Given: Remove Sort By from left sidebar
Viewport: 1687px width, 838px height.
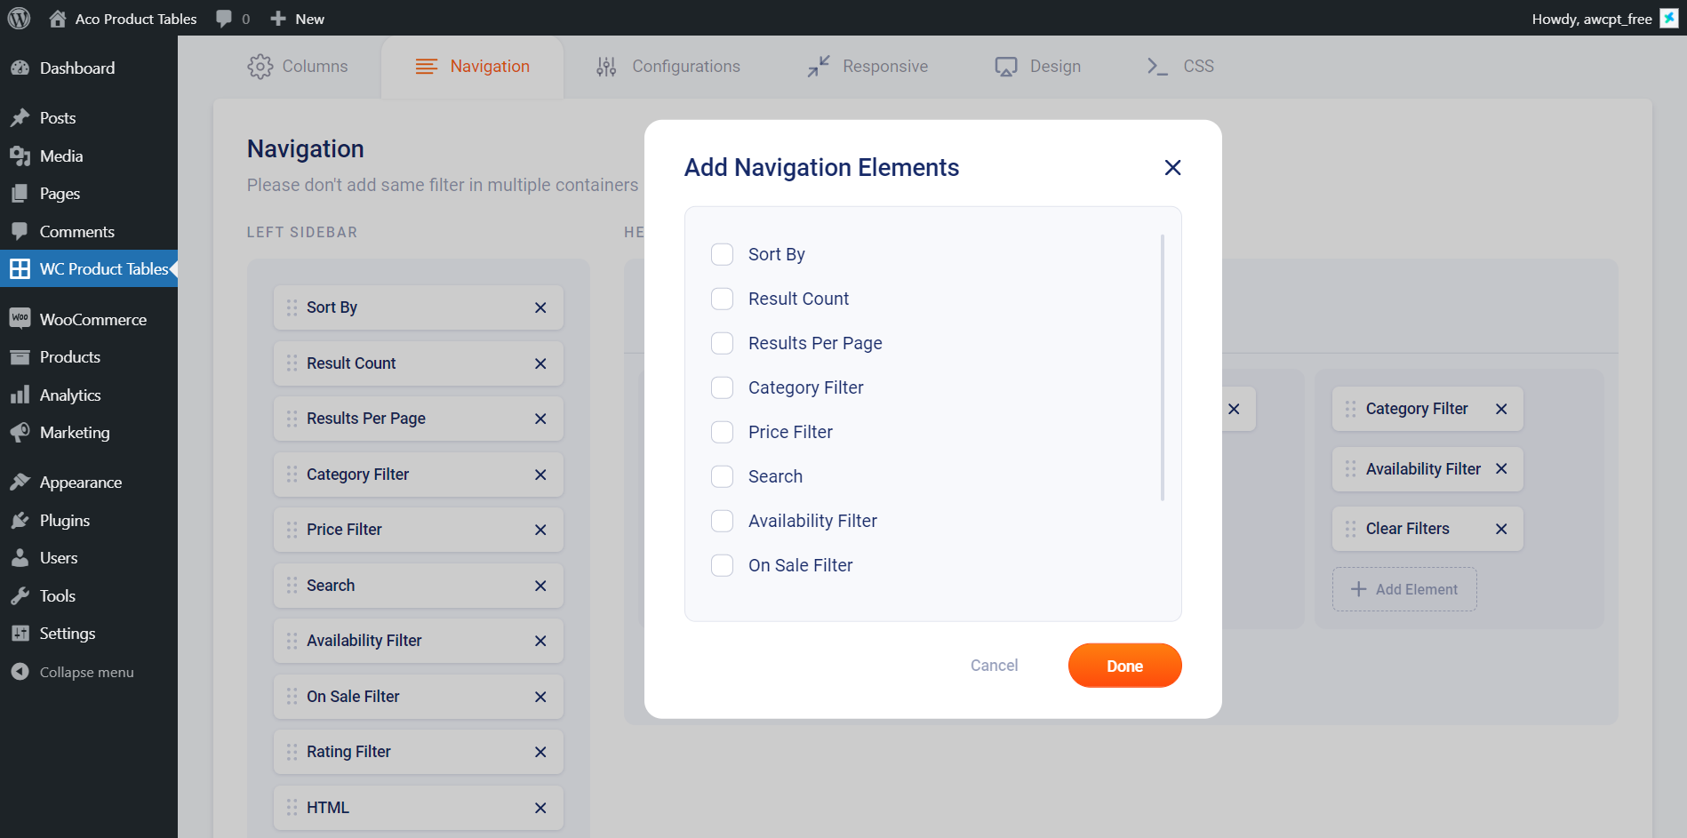Looking at the screenshot, I should tap(540, 307).
